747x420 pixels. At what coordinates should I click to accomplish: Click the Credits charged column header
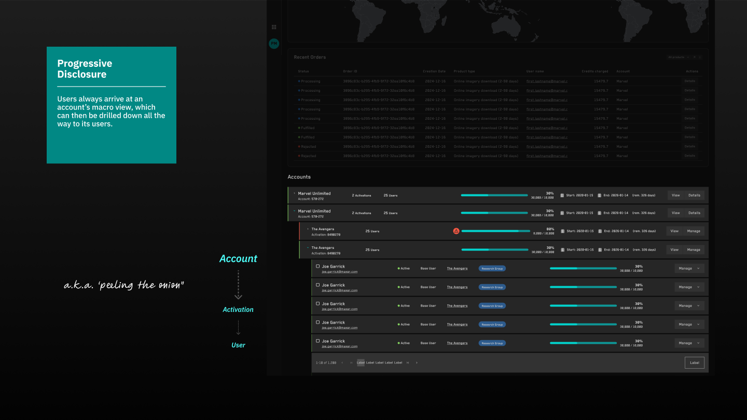tap(595, 72)
